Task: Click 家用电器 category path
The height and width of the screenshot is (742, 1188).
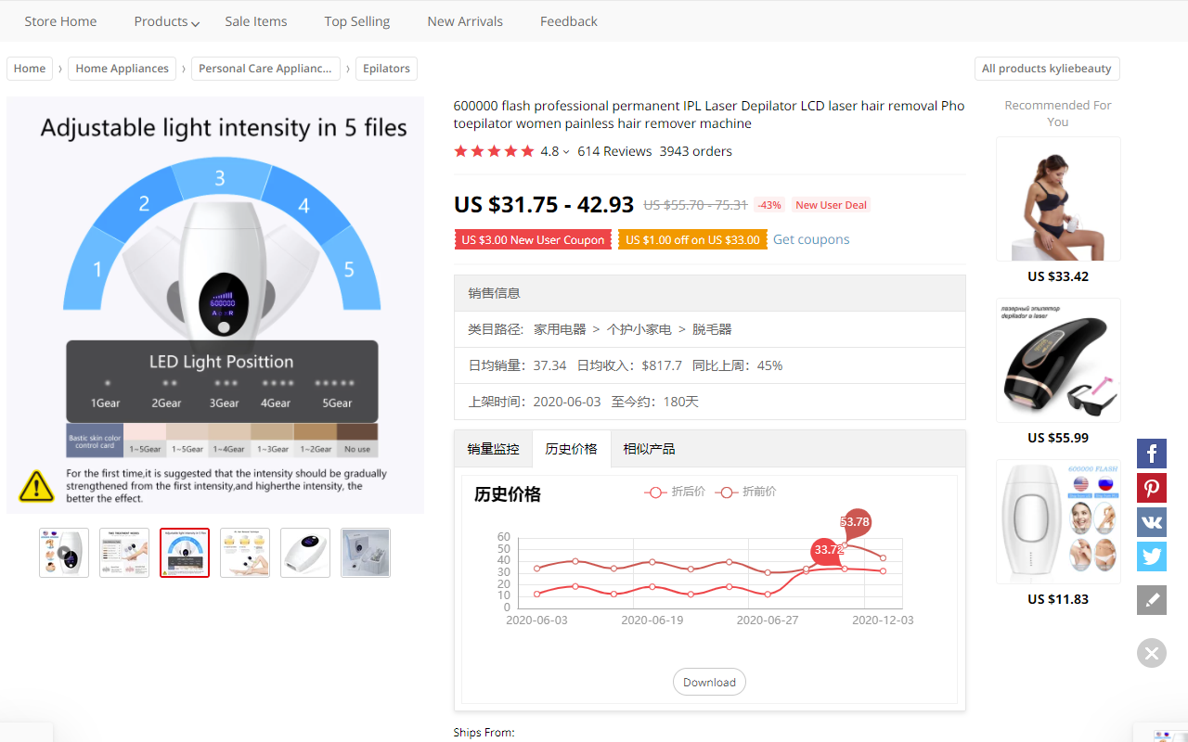Action: [x=560, y=329]
